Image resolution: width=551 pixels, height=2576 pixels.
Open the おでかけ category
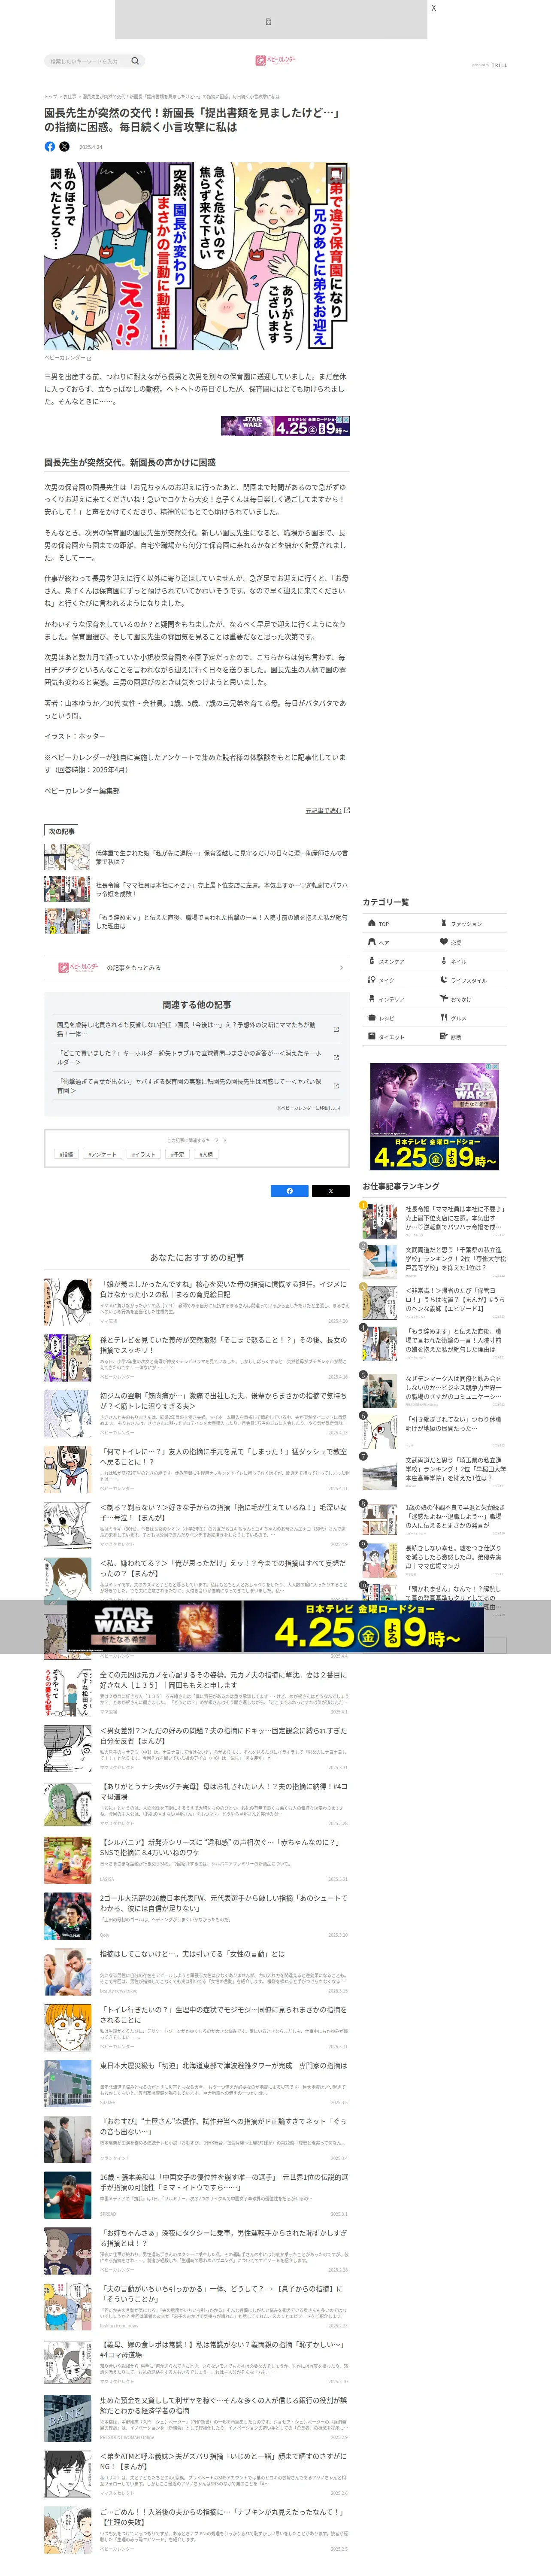[x=471, y=999]
